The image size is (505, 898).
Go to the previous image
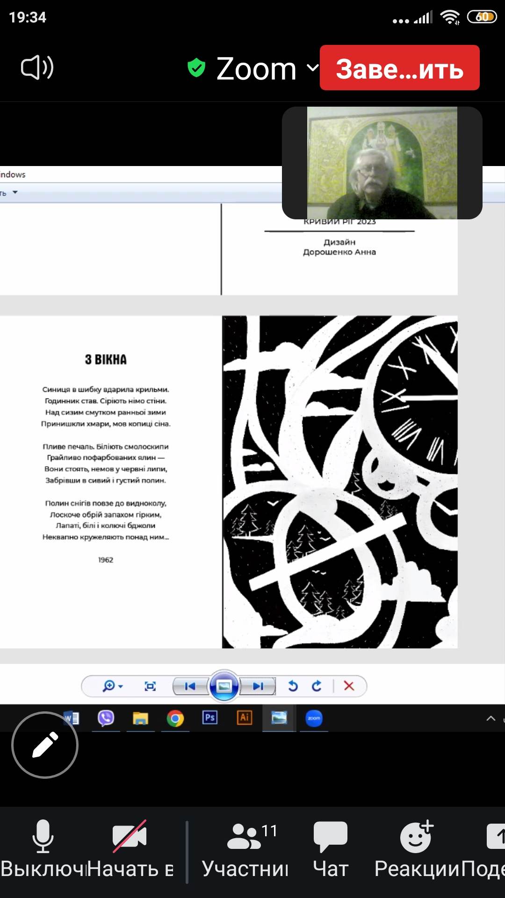click(x=190, y=686)
